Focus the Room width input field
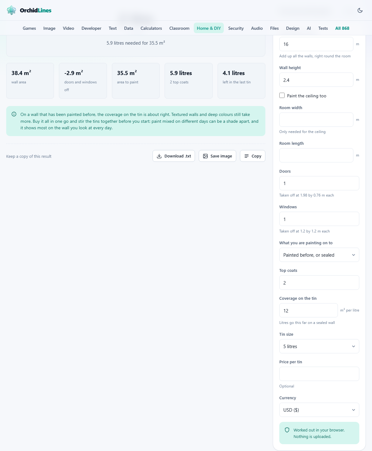372x451 pixels. pos(316,120)
